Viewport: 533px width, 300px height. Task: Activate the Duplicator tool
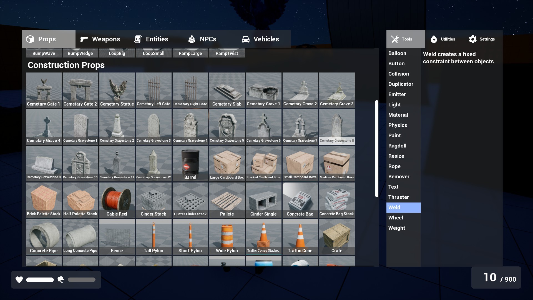coord(401,84)
